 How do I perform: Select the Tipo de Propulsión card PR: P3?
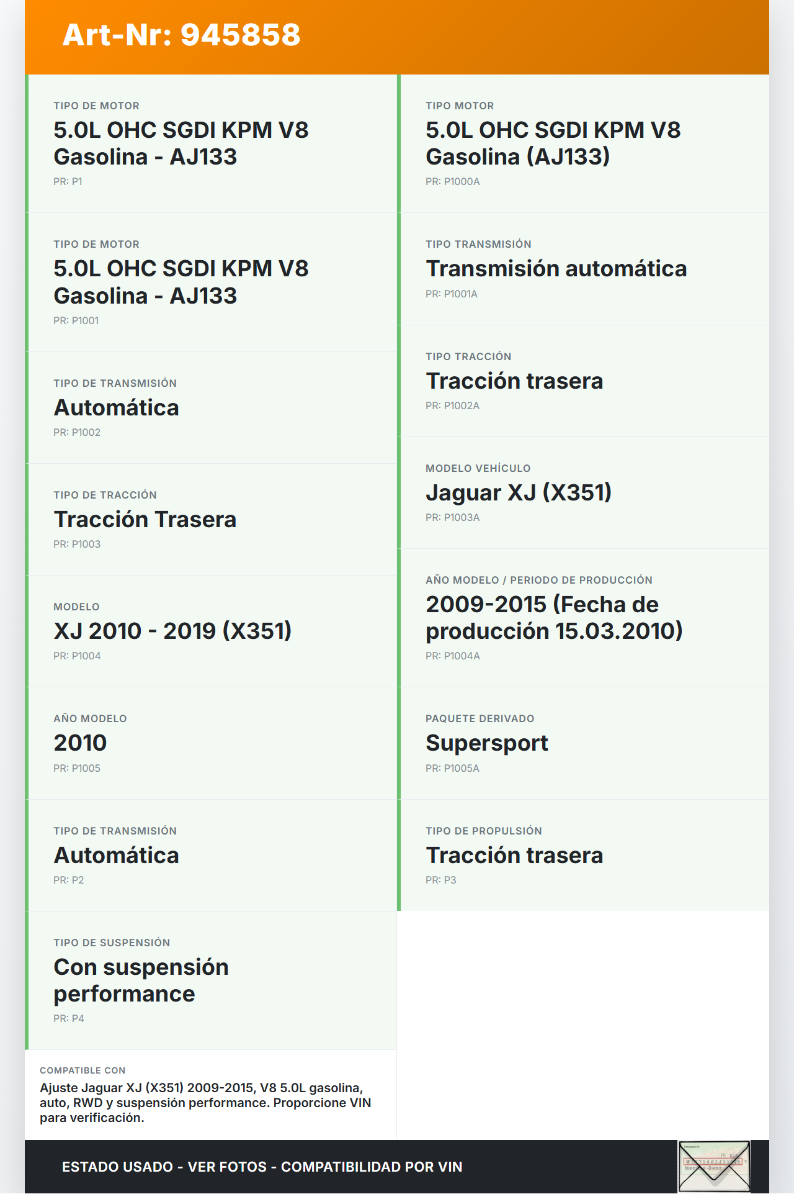583,855
